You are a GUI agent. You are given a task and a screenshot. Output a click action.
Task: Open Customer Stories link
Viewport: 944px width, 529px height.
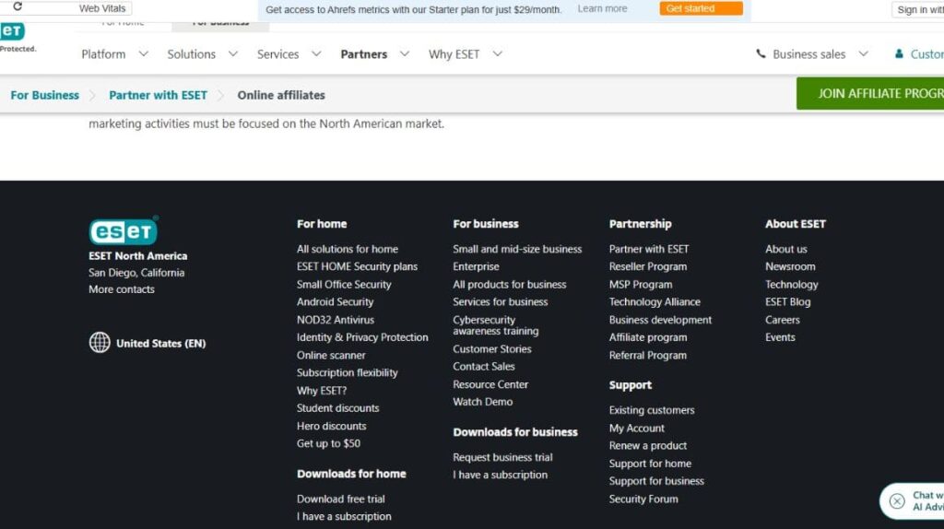coord(492,348)
